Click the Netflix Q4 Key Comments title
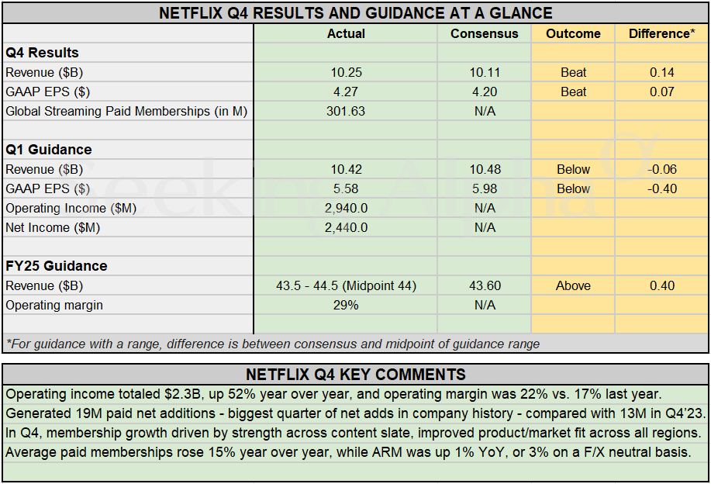This screenshot has width=711, height=484. click(355, 374)
